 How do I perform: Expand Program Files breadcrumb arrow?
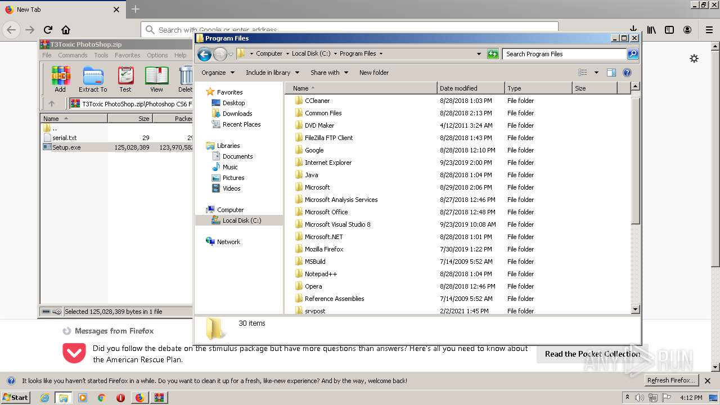[x=381, y=54]
